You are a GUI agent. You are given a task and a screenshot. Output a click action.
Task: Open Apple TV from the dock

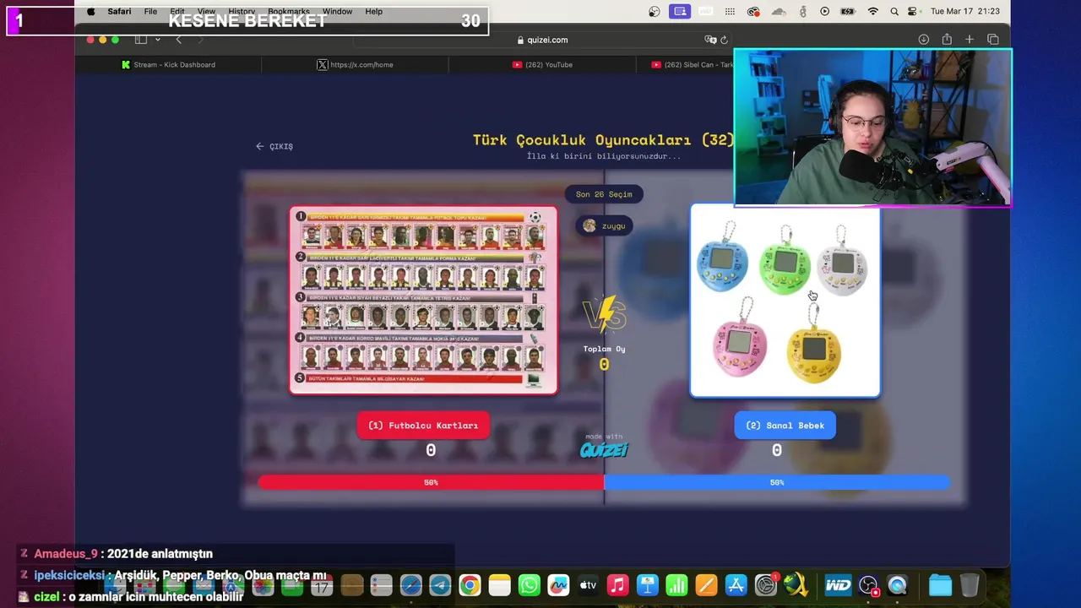click(588, 585)
